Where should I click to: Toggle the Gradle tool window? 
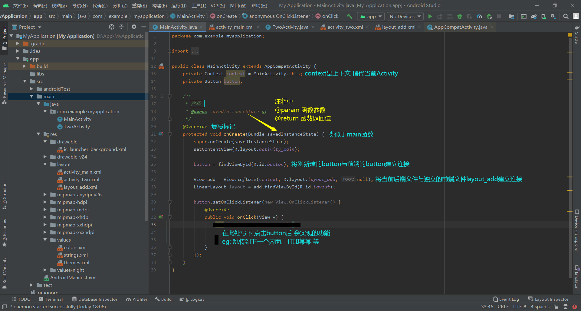tap(577, 35)
